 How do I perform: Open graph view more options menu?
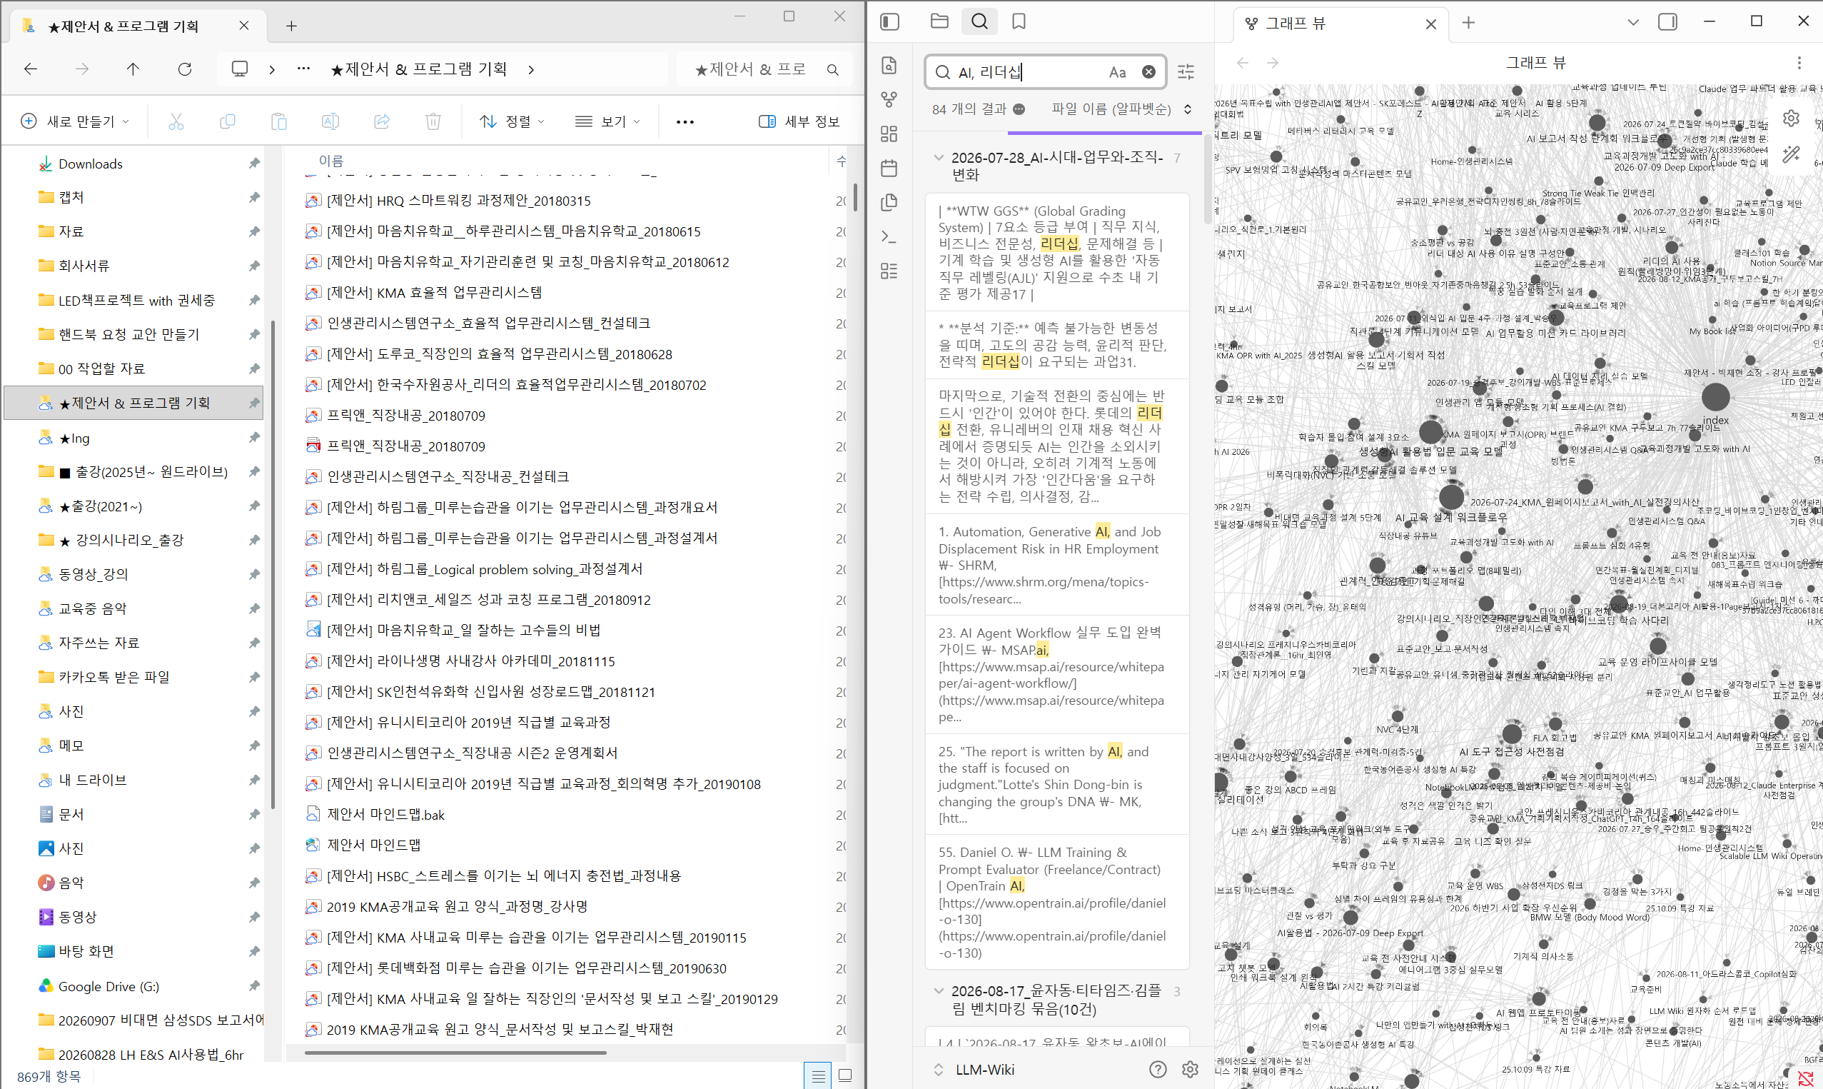click(x=1799, y=63)
